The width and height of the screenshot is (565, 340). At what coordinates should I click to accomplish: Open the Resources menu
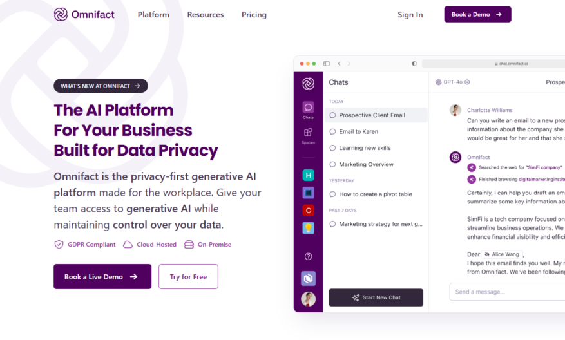pyautogui.click(x=206, y=15)
